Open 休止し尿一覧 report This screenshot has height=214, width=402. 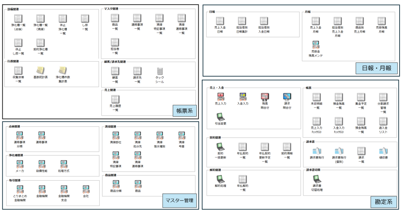tap(18, 42)
